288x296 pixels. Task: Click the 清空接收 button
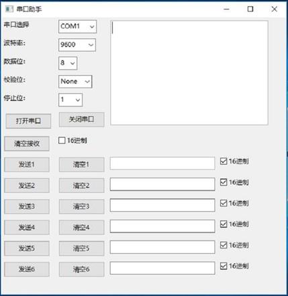coord(27,143)
